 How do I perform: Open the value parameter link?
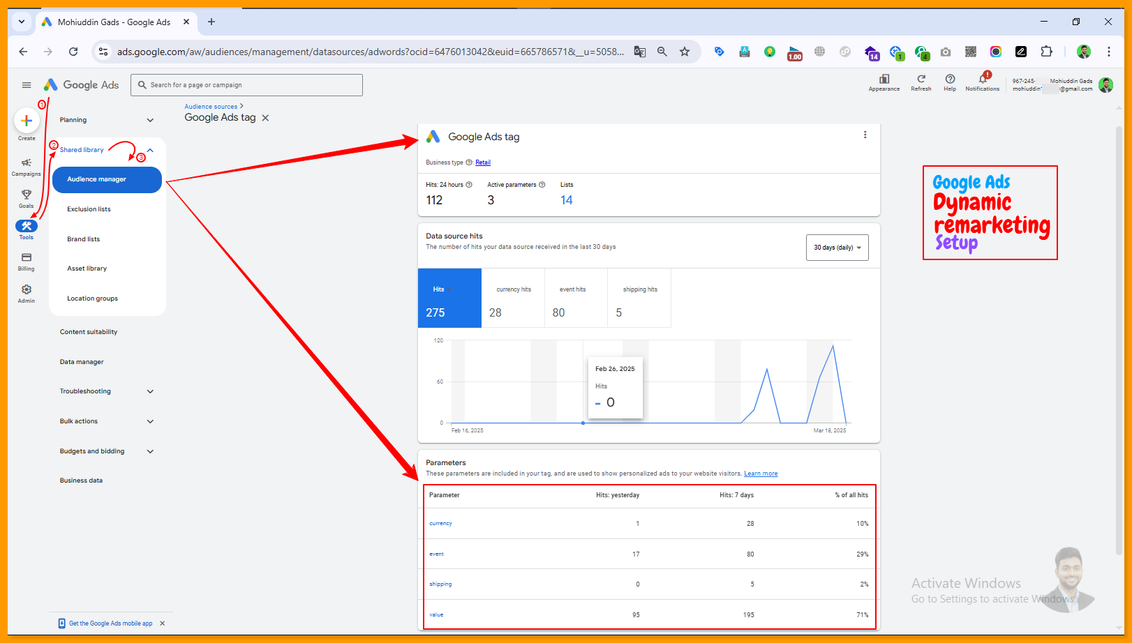(436, 614)
